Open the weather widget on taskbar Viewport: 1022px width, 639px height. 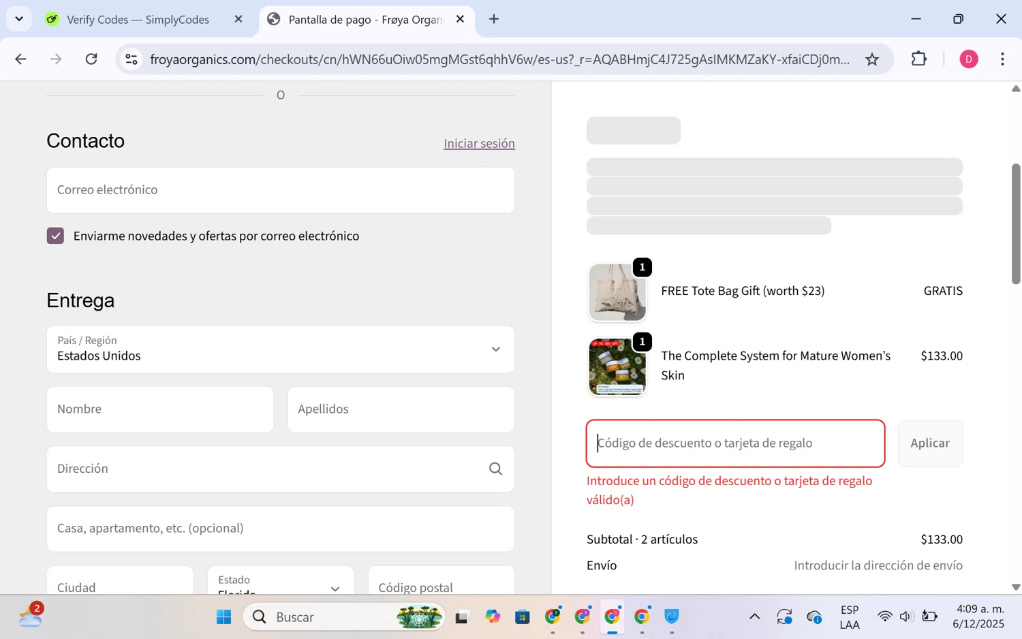[x=31, y=616]
